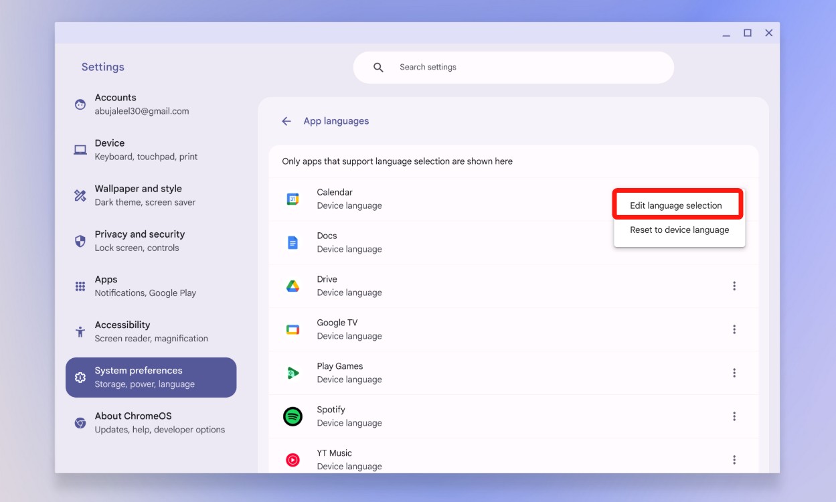836x502 pixels.
Task: Select Edit language selection from the menu
Action: [x=677, y=205]
